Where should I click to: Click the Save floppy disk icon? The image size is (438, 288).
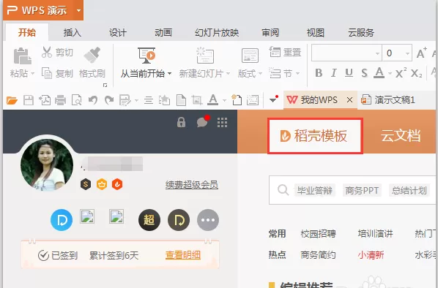click(29, 100)
